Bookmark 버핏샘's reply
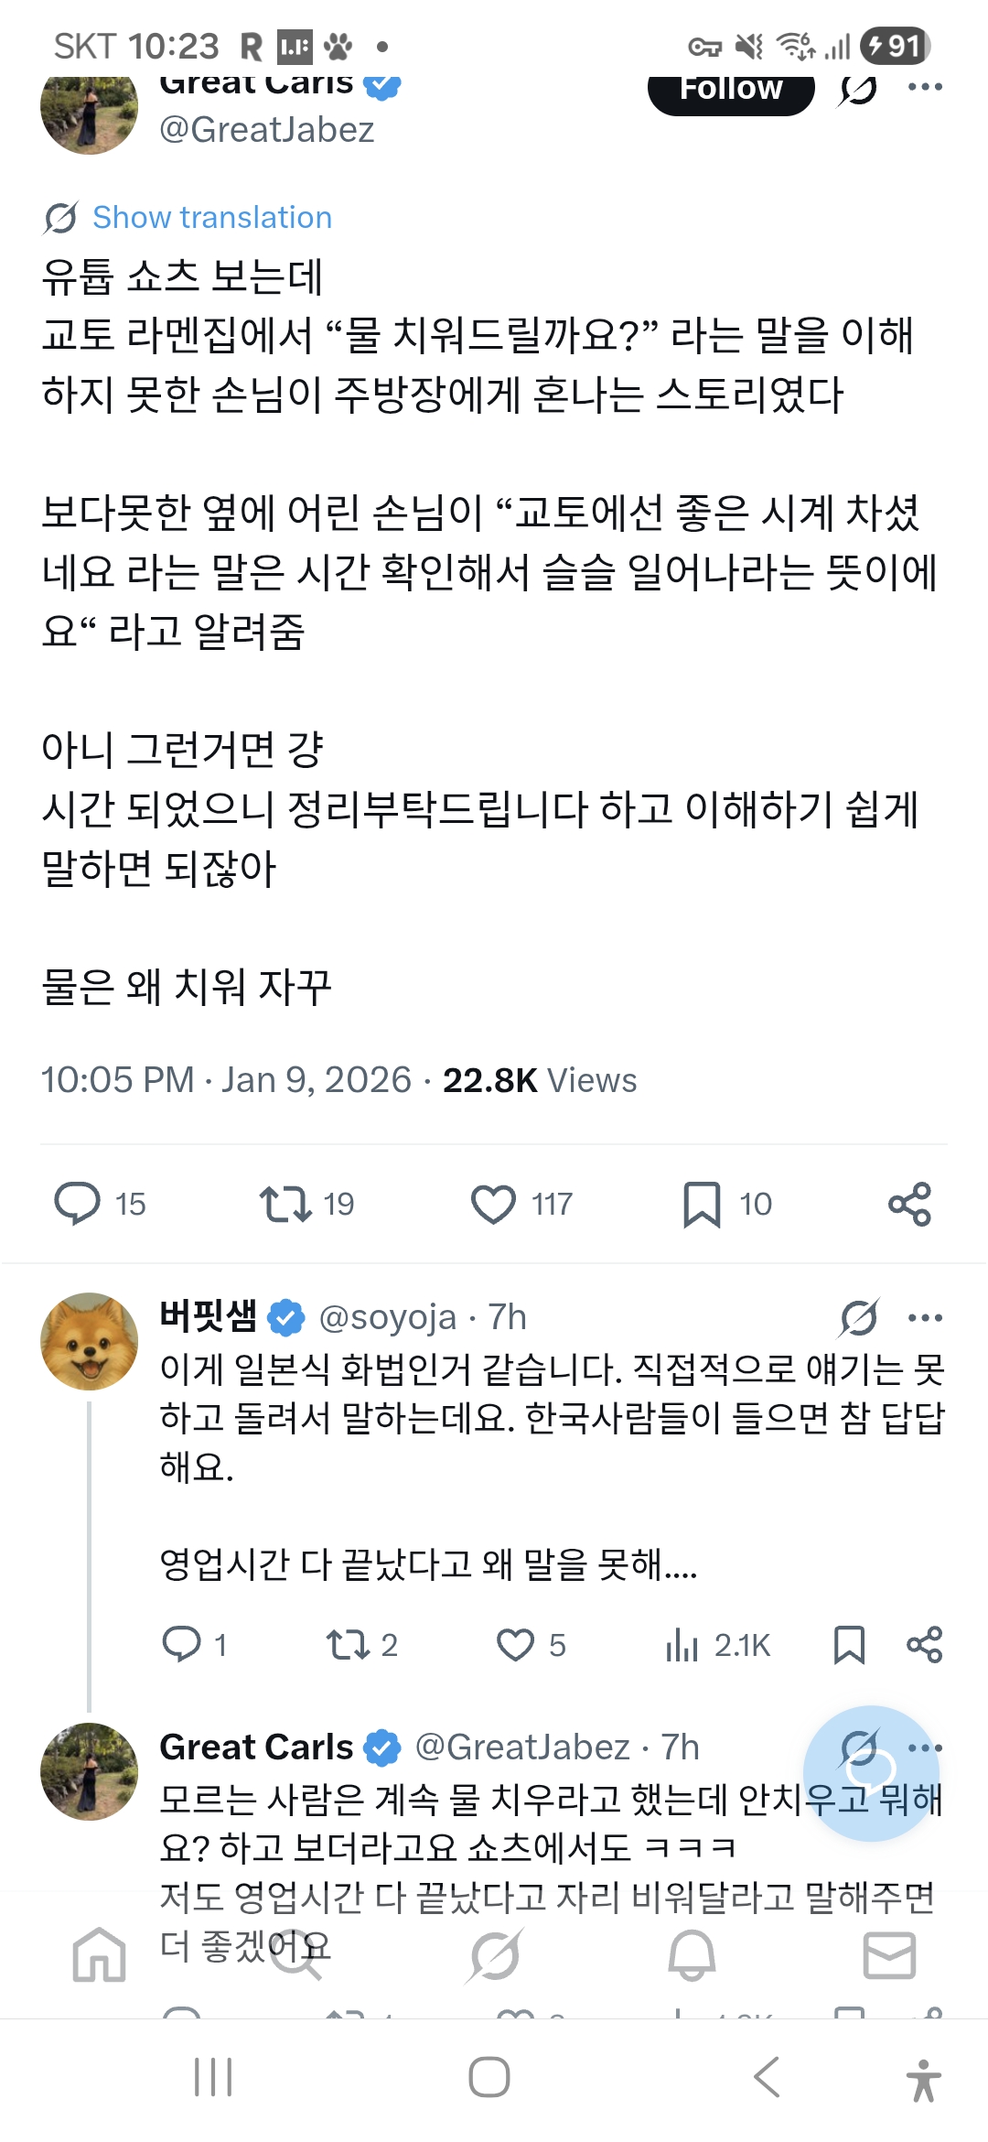The width and height of the screenshot is (988, 2142). [x=849, y=1645]
